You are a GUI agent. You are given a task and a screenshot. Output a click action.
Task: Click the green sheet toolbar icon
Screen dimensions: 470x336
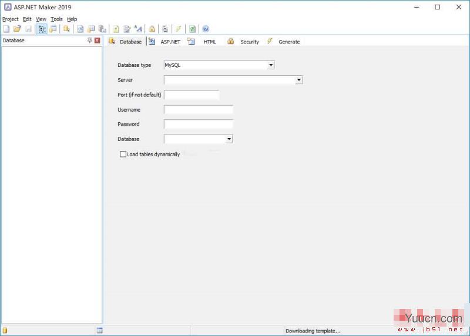pyautogui.click(x=192, y=29)
